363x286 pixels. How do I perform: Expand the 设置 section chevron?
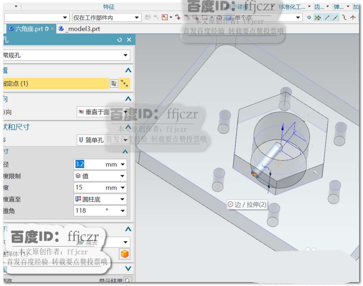pos(128,269)
